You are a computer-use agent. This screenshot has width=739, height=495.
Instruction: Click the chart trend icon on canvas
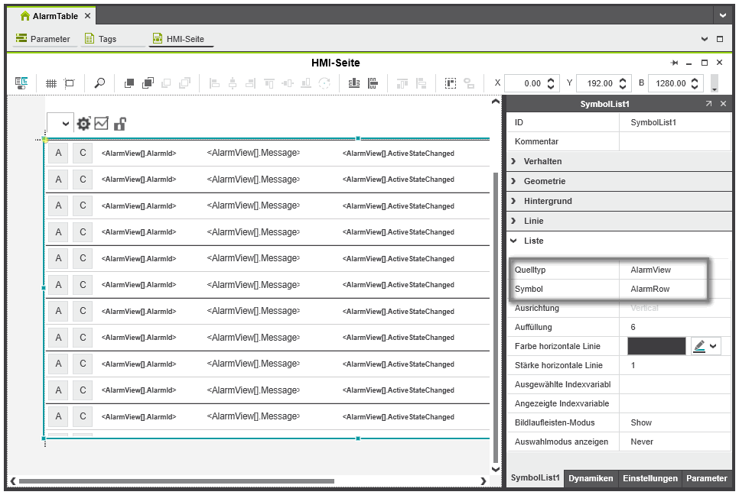coord(101,123)
